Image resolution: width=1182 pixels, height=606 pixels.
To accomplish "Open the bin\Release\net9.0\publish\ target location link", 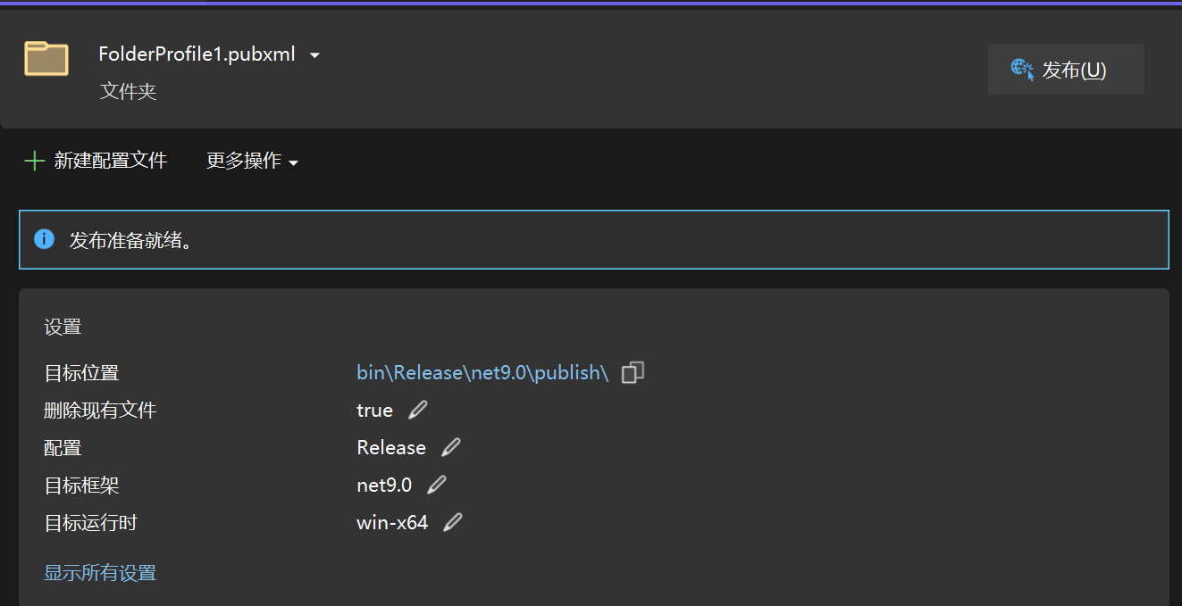I will coord(482,373).
